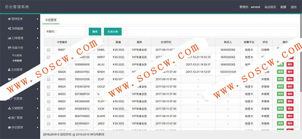Click 重置 for card 66826
Screen dimensions: 302x139
(280, 72)
